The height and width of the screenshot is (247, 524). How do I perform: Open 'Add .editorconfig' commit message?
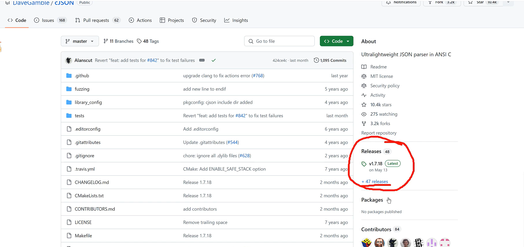[201, 129]
